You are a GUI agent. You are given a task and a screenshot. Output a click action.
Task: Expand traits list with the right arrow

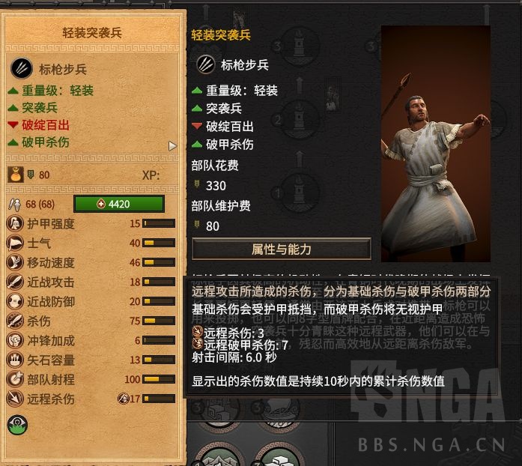pos(172,146)
